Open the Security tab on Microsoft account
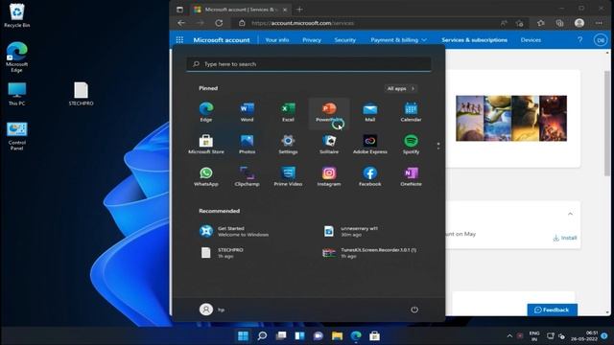This screenshot has height=345, width=614. coord(345,40)
